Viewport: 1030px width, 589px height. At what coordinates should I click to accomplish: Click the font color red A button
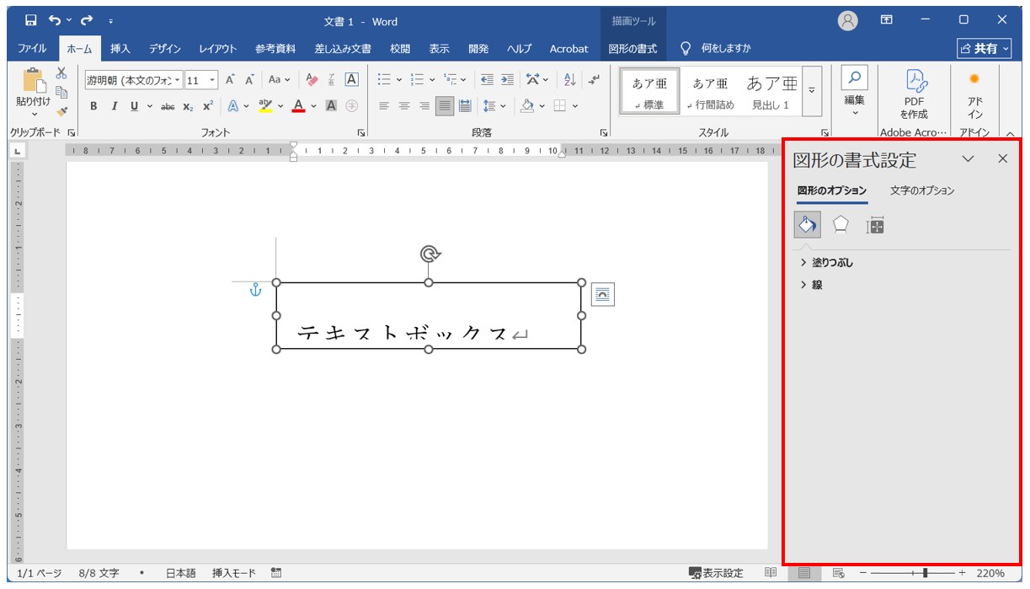pos(298,106)
